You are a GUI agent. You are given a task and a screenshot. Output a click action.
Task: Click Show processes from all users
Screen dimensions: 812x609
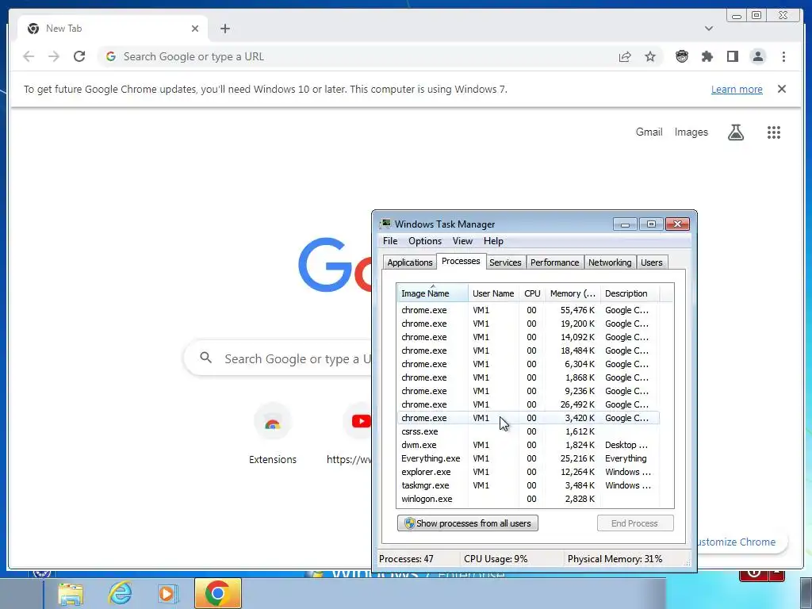point(468,523)
